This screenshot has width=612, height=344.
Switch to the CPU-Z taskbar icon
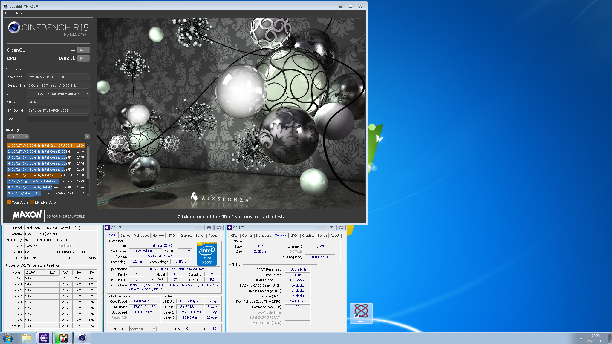pos(44,338)
